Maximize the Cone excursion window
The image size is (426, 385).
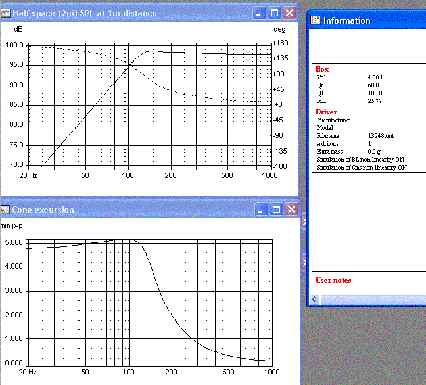tap(276, 210)
